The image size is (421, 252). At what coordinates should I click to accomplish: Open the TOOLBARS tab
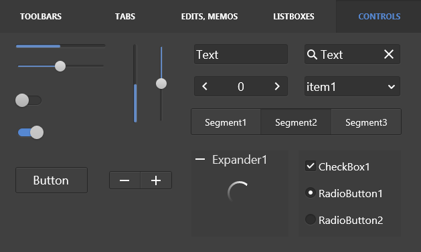41,16
